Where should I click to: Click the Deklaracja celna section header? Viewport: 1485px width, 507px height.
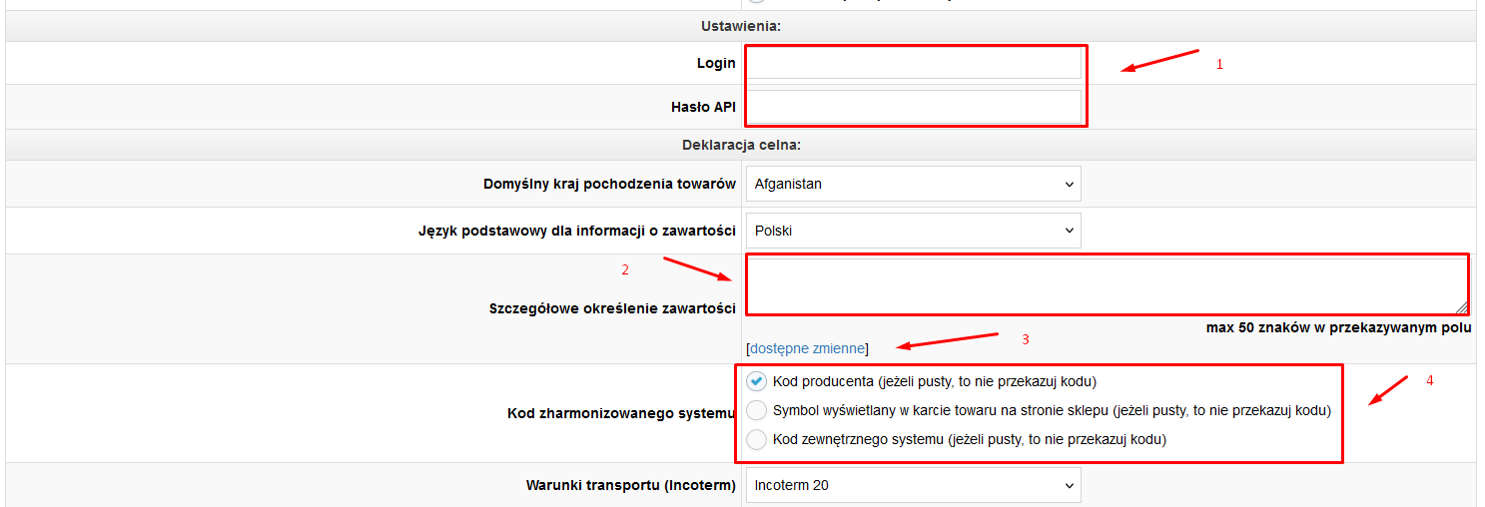742,145
